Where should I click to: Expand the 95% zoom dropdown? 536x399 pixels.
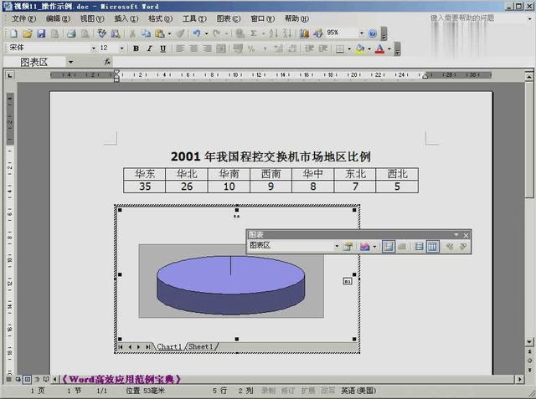362,33
